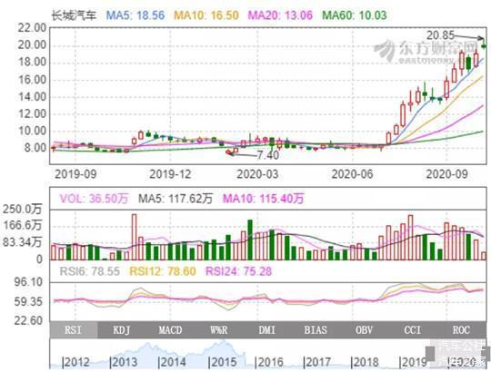Click the 2020-09 date axis label
The width and height of the screenshot is (491, 372).
tap(446, 174)
